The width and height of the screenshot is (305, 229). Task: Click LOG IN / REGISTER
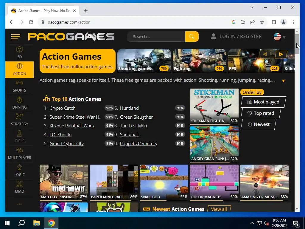[x=241, y=36]
